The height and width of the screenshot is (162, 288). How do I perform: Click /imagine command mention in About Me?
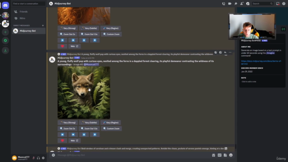pyautogui.click(x=270, y=53)
